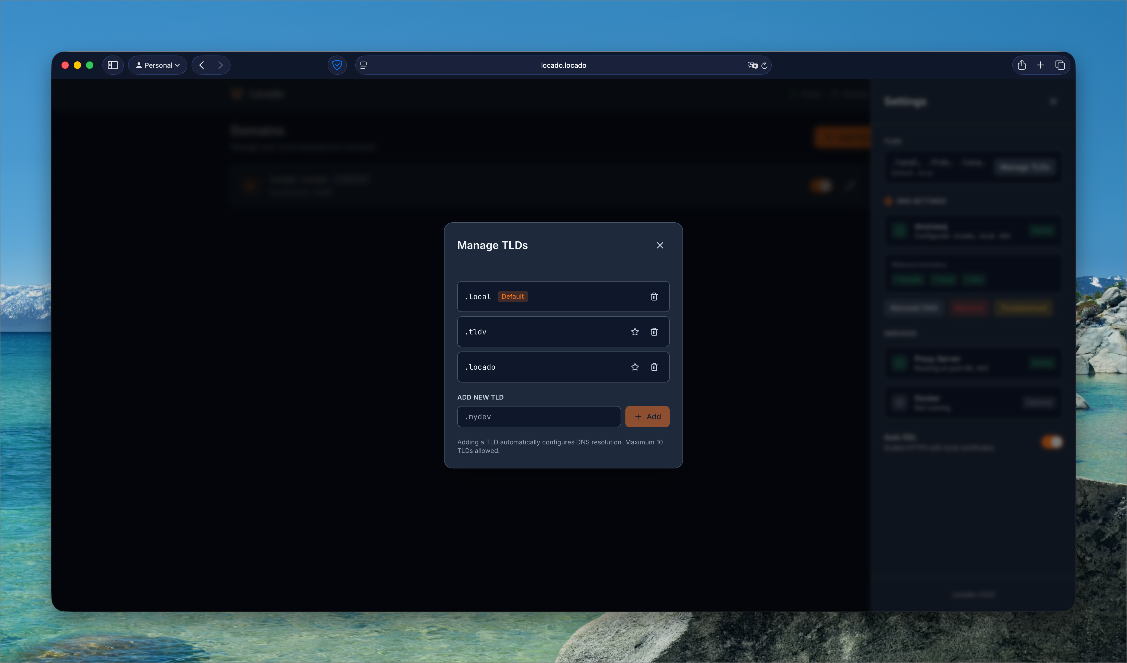Image resolution: width=1127 pixels, height=663 pixels.
Task: Open the page settings icon in address bar
Action: pos(364,65)
